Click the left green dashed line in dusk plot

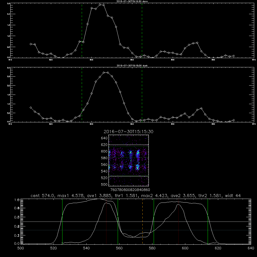pos(82,95)
